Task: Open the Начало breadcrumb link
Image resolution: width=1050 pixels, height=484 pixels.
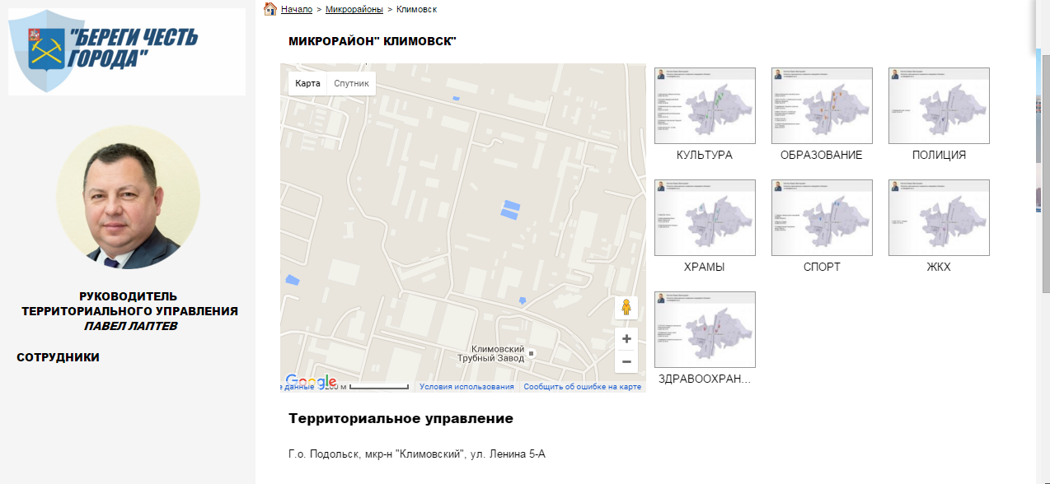Action: [x=296, y=9]
